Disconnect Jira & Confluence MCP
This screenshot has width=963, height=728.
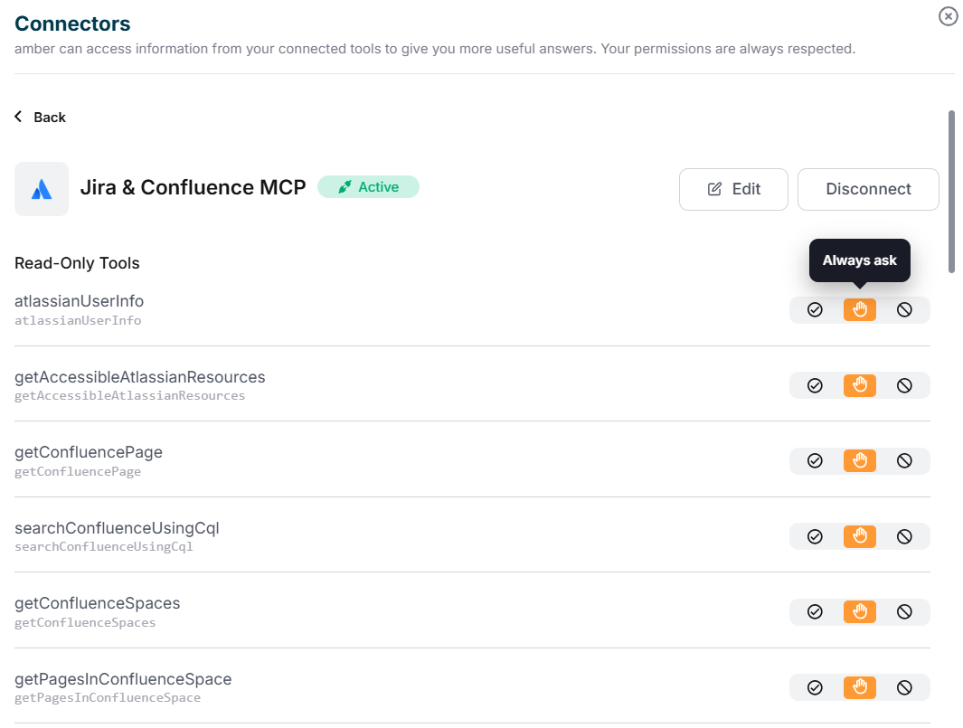pyautogui.click(x=868, y=189)
